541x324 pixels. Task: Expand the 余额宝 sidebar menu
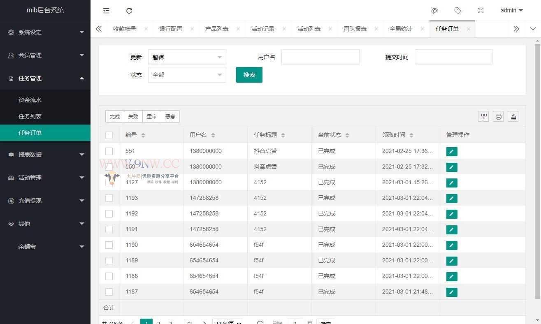click(45, 247)
